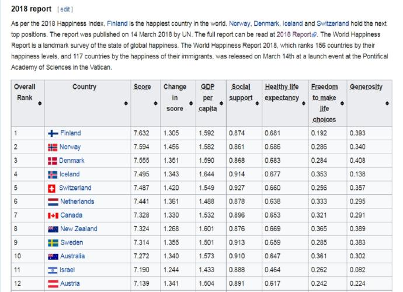
Task: Click the 2018 report section heading
Action: pos(32,9)
